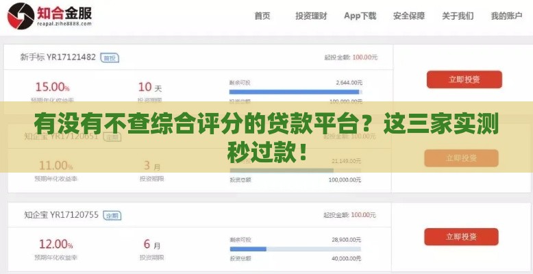
Task: Select the 知企宝 YR17120755 title
Action: (61, 215)
